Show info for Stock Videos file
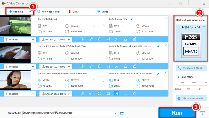This screenshot has width=209, height=118. 82,93
